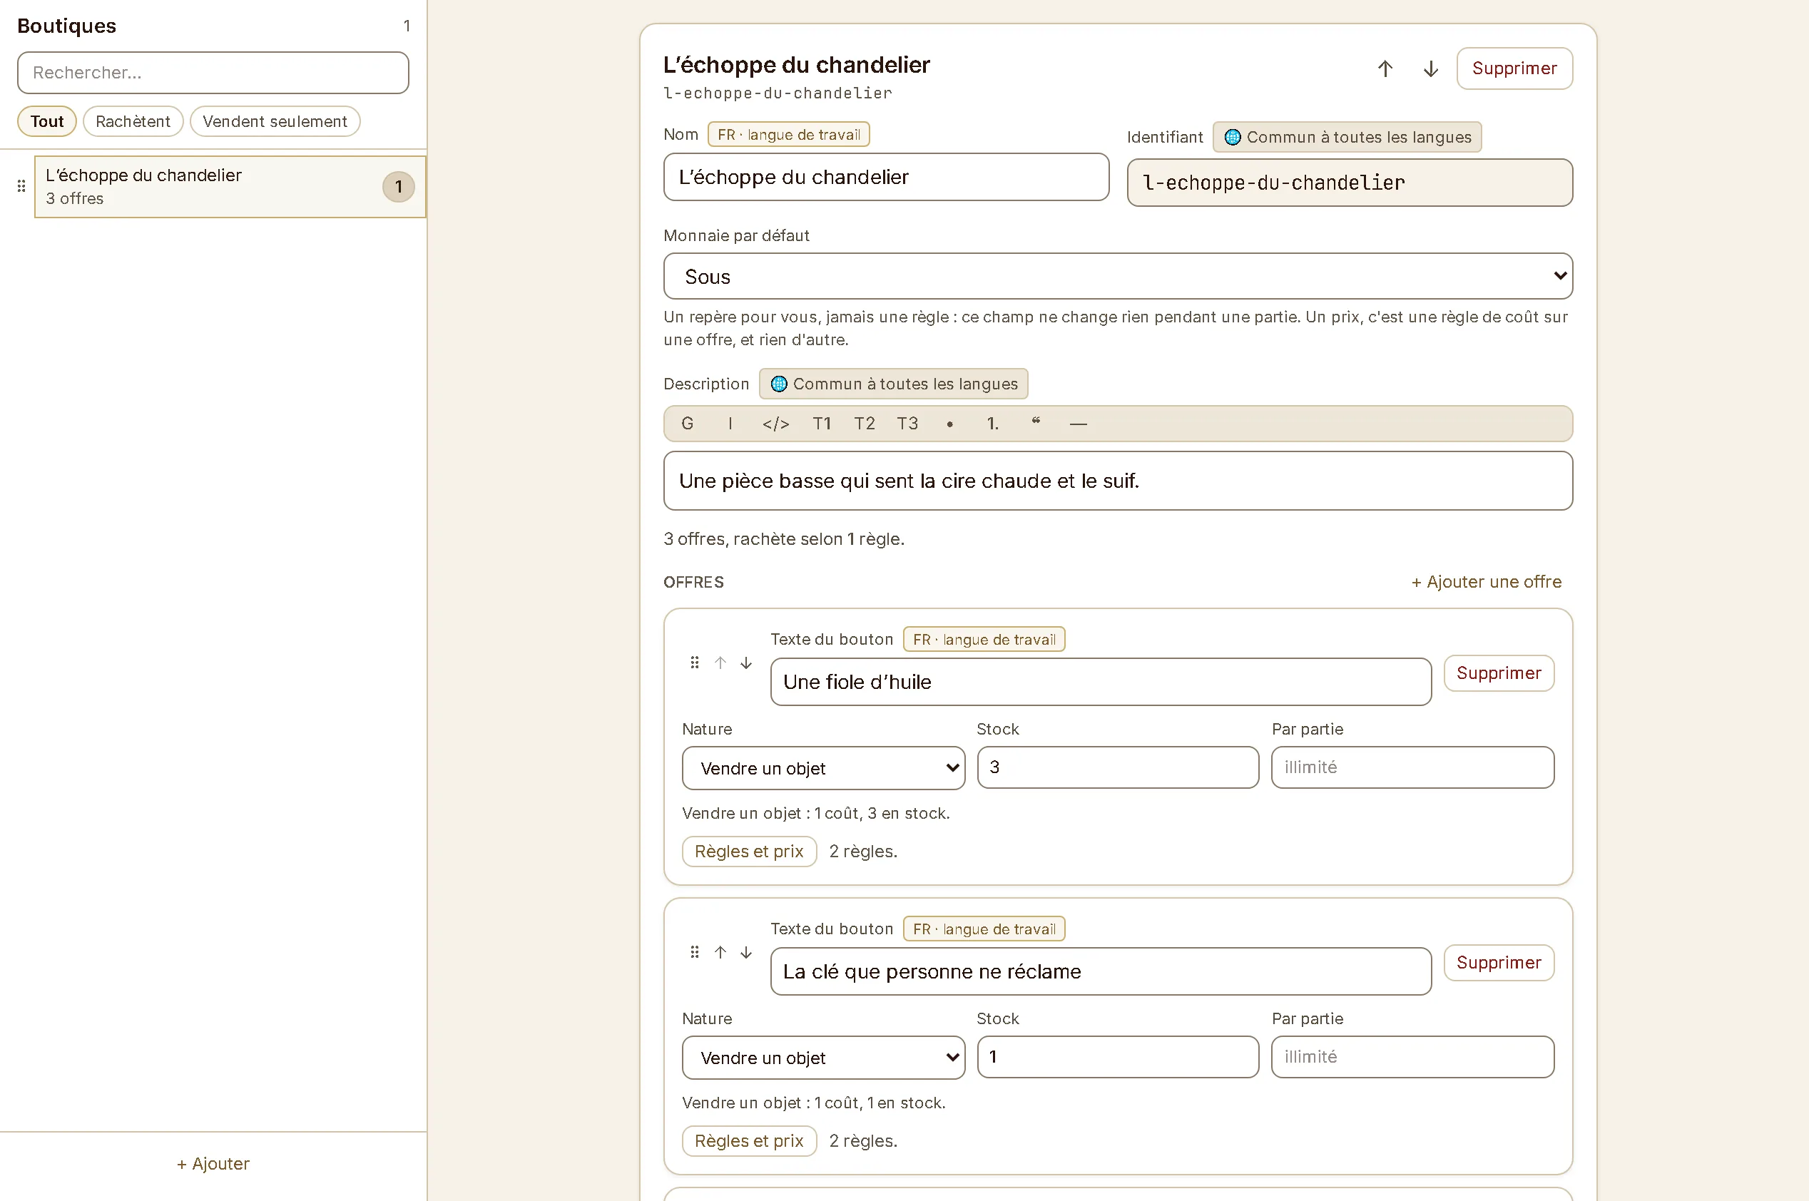Apply italic (I) formatting in description

point(730,424)
